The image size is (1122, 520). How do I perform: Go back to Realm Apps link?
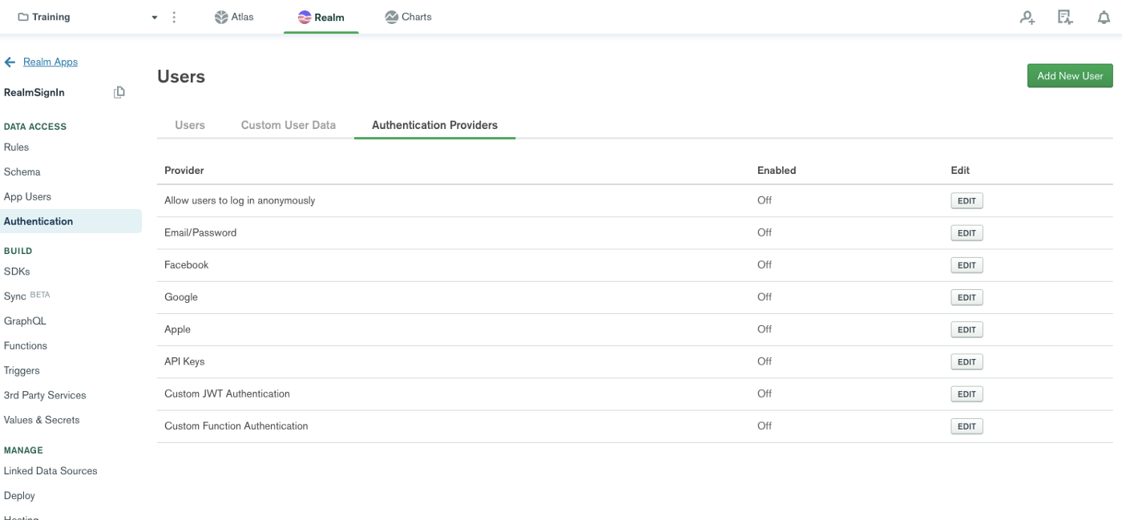point(50,62)
